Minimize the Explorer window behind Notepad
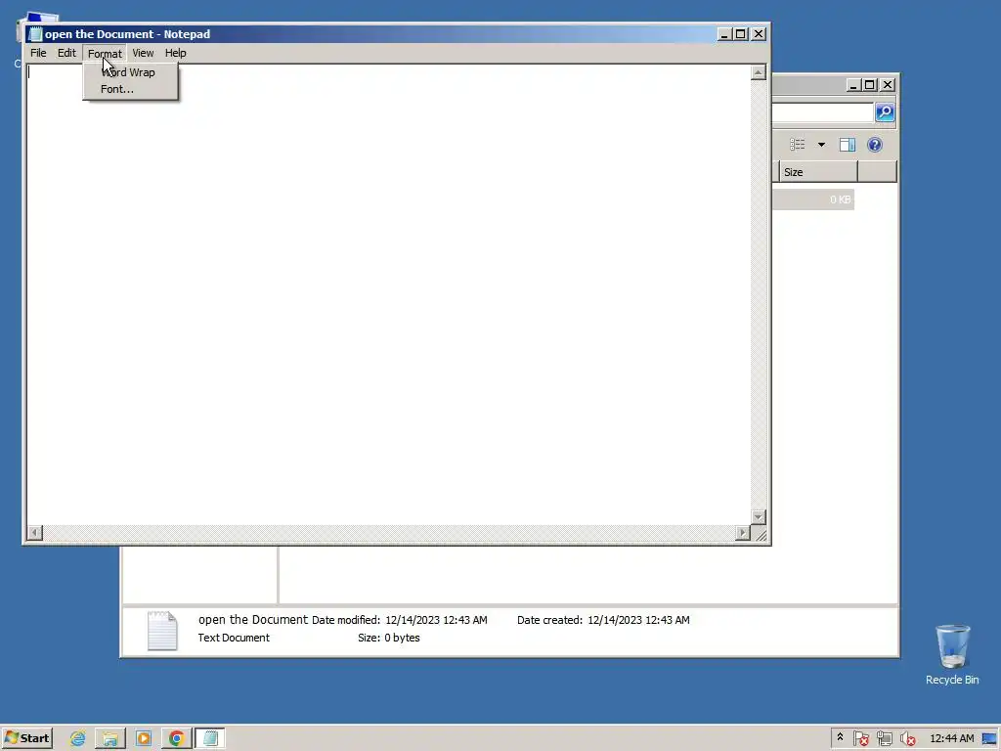Image resolution: width=1001 pixels, height=751 pixels. 853,85
